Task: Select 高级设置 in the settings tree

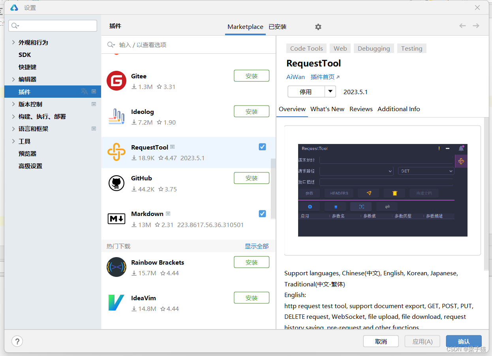Action: (30, 166)
